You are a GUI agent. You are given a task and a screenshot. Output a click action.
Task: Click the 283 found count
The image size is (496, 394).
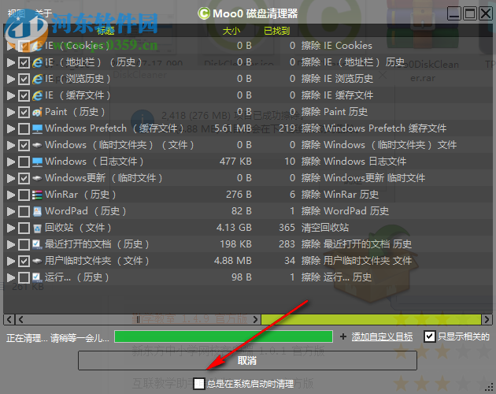click(x=287, y=244)
